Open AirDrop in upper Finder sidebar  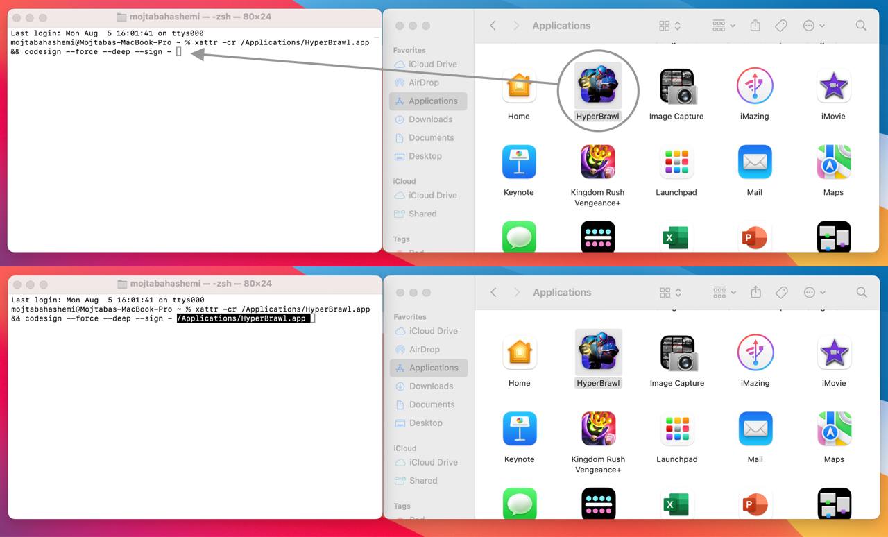(427, 83)
